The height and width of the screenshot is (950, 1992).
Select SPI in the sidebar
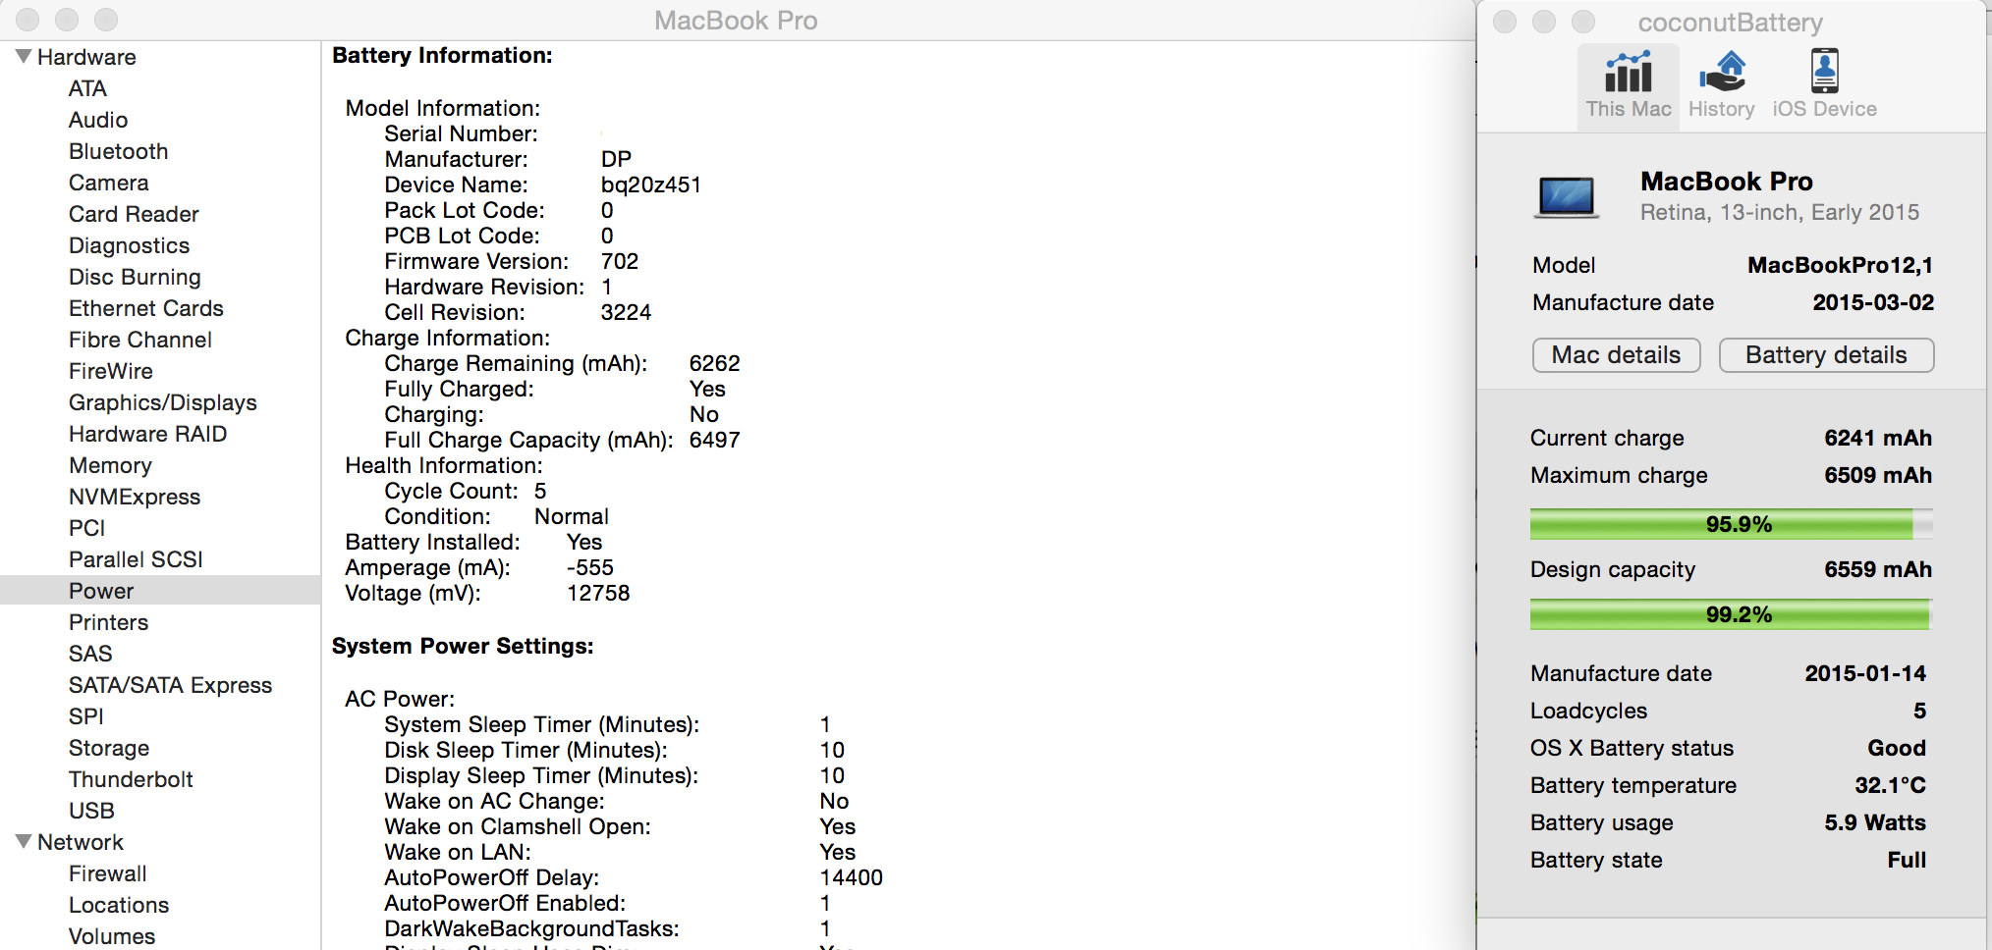(85, 716)
